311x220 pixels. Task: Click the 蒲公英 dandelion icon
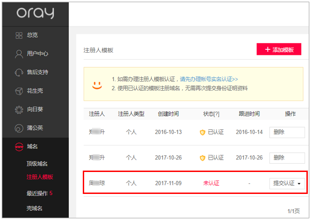[x=19, y=128]
